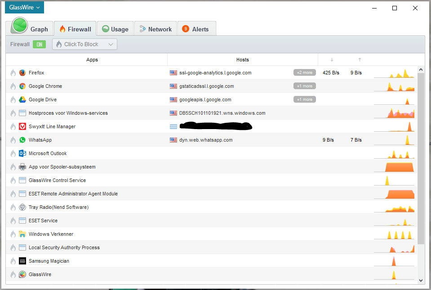Click the Hostproces voor Windows-services app name
431x290 pixels.
[x=68, y=113]
